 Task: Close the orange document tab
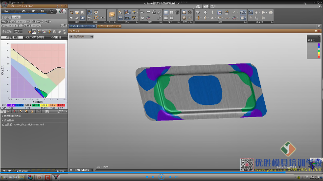tap(120, 26)
